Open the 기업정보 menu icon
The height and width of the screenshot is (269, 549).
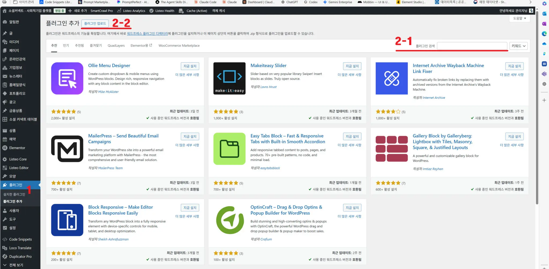(x=5, y=68)
